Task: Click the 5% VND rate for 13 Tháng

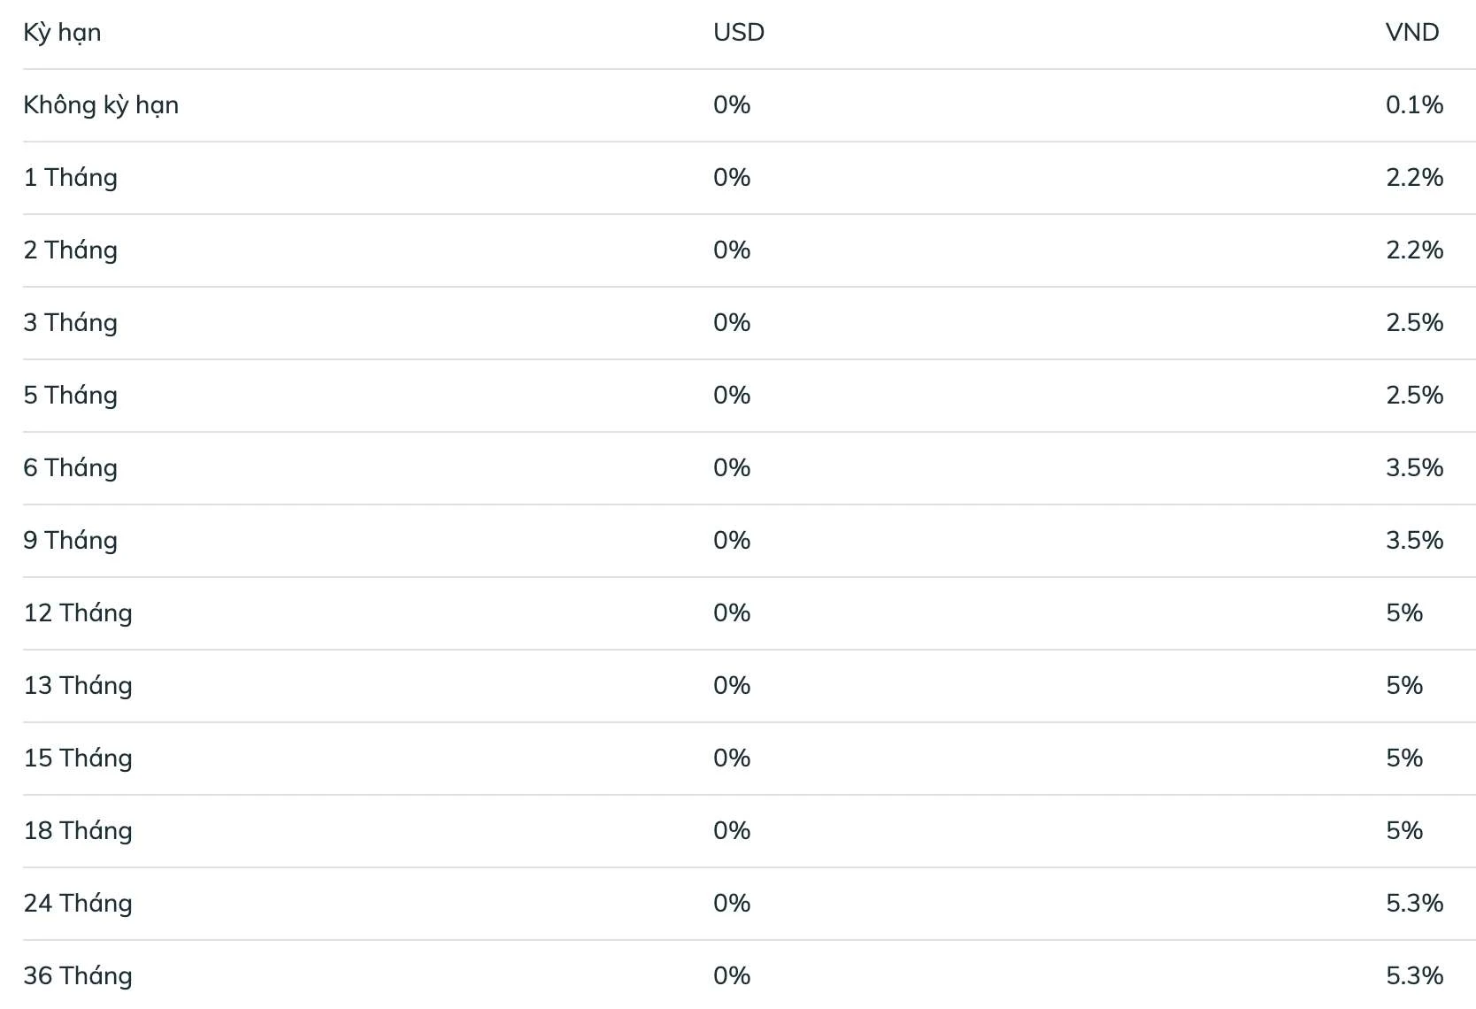Action: (x=1404, y=686)
